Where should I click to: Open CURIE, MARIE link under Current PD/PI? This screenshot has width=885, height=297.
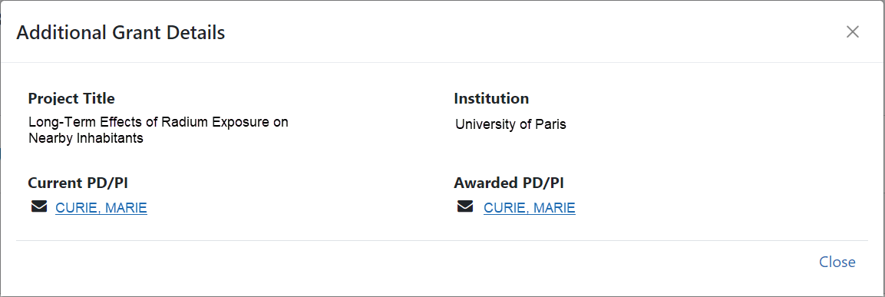[101, 208]
